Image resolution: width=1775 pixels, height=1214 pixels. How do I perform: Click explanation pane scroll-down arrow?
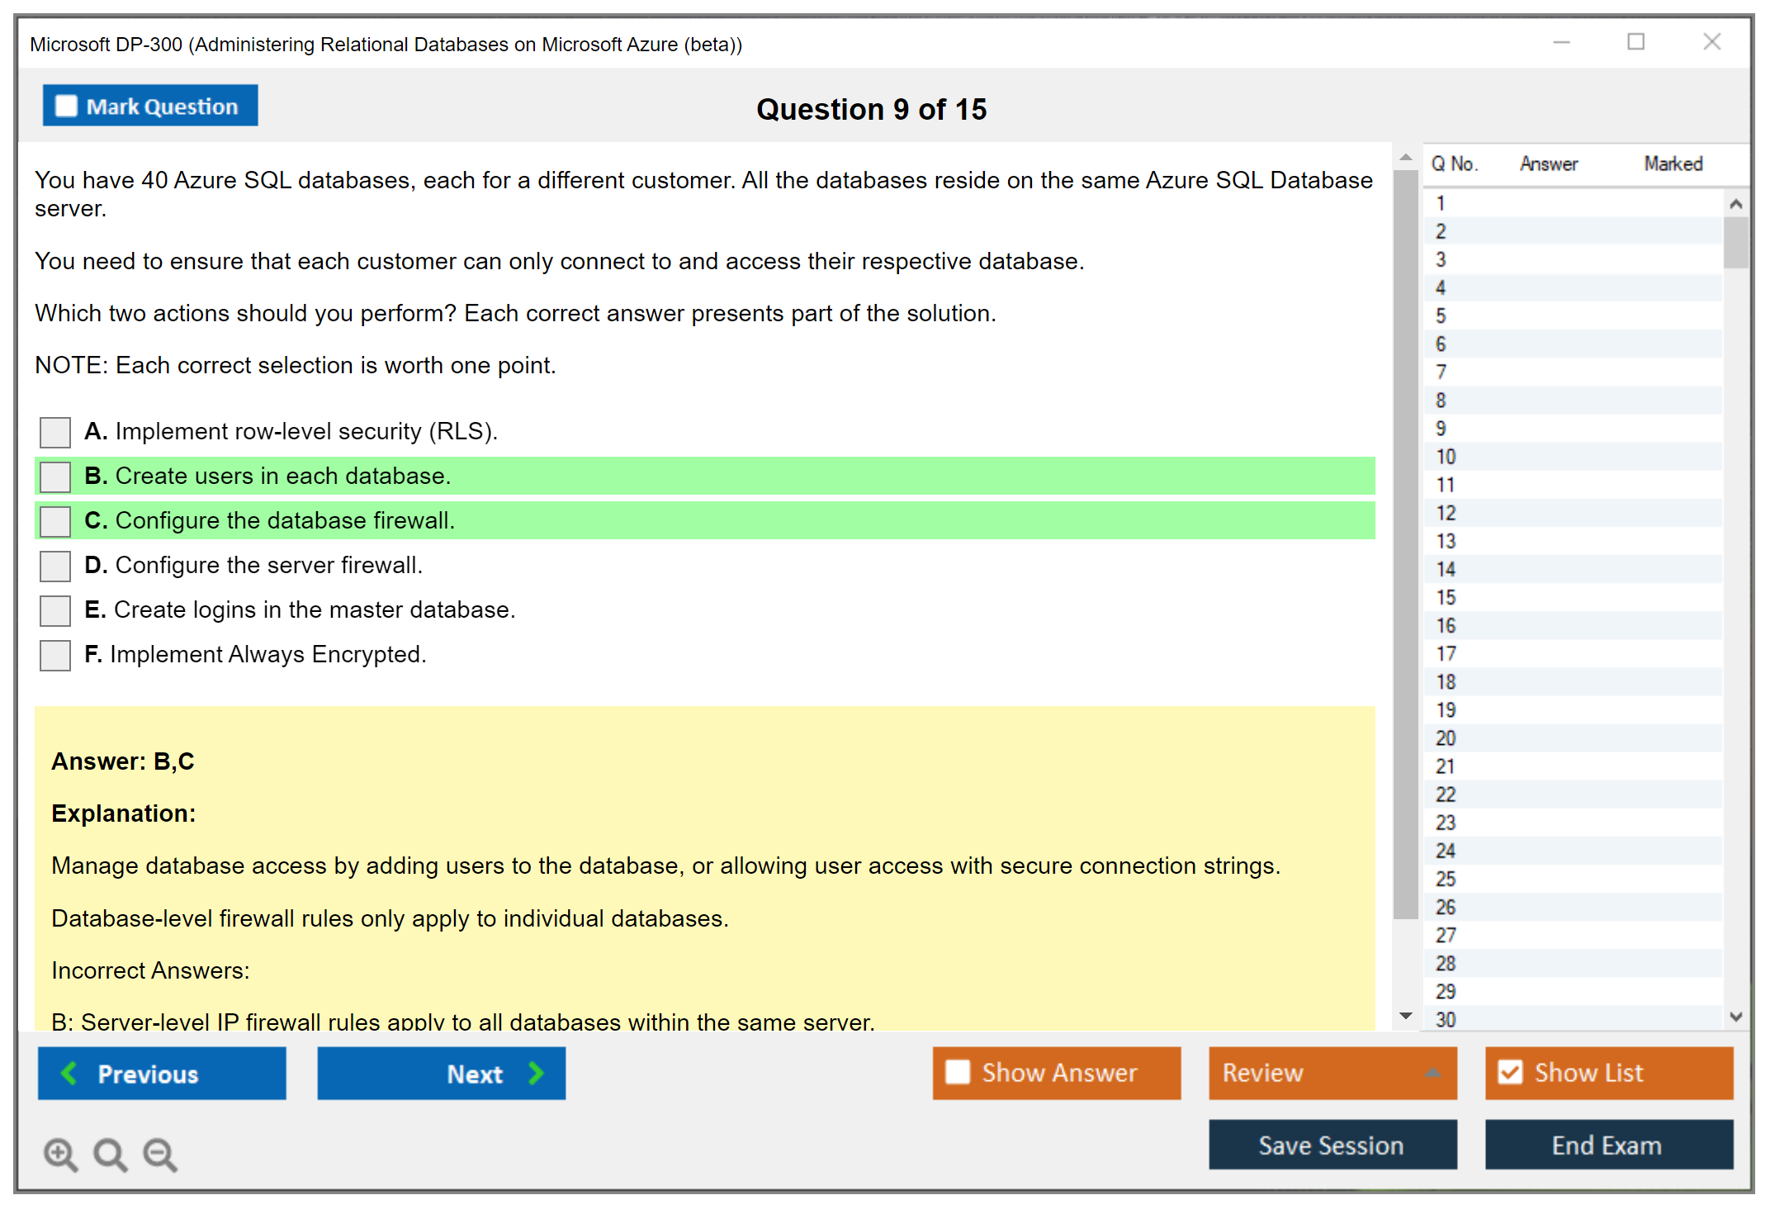click(1406, 1016)
